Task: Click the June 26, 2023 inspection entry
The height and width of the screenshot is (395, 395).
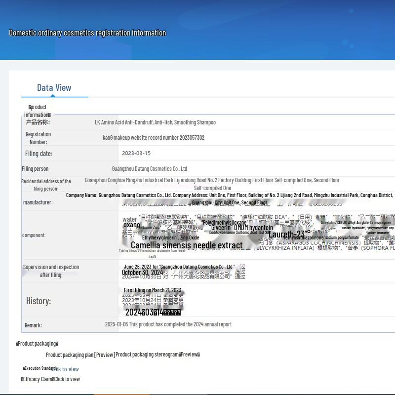Action: pos(179,267)
